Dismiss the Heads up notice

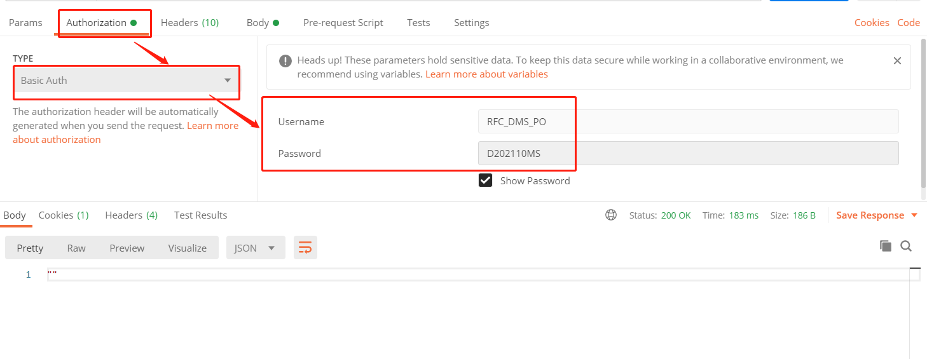pyautogui.click(x=897, y=61)
